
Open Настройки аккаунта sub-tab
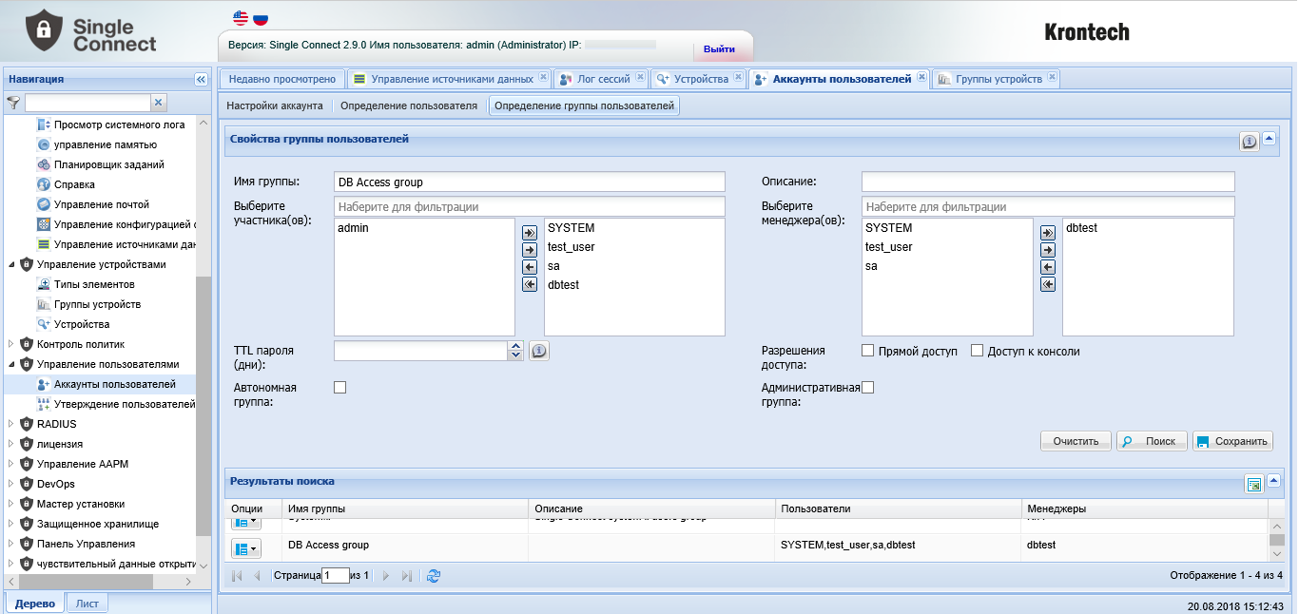[275, 106]
